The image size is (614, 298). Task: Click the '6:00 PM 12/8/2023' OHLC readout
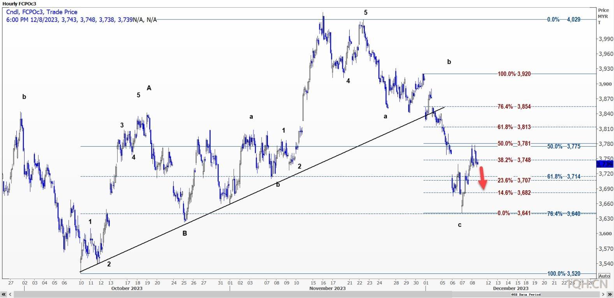(x=81, y=19)
